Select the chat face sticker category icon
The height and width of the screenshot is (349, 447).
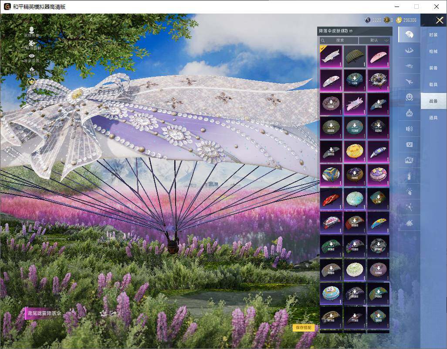[409, 144]
